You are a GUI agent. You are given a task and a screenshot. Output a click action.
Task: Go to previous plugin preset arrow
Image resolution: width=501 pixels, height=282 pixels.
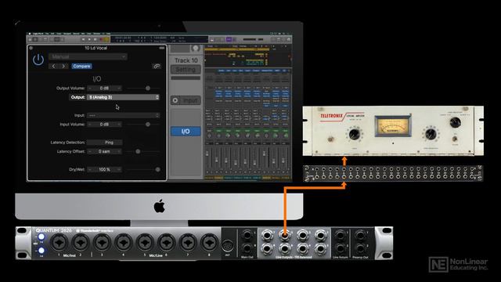(x=53, y=66)
